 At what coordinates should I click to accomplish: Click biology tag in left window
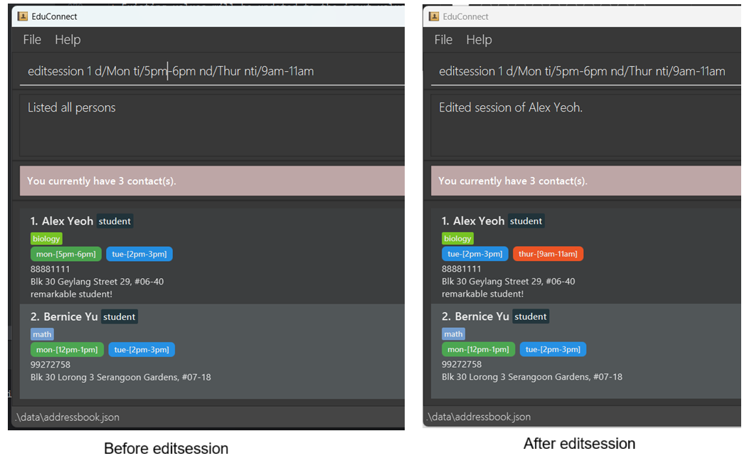[46, 238]
